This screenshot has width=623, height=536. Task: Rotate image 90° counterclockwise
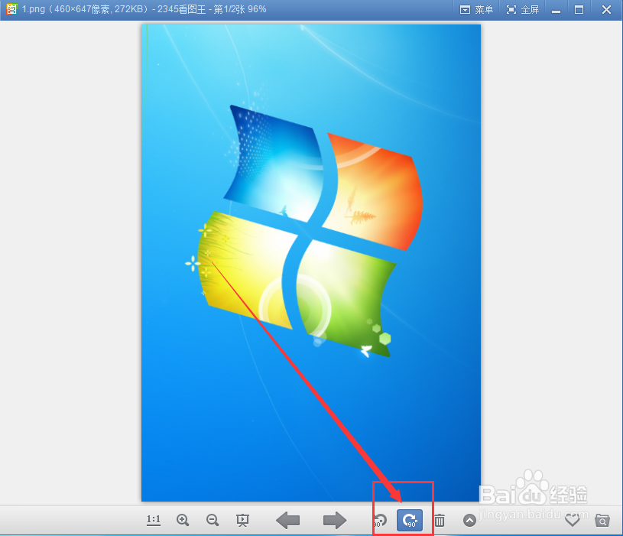pyautogui.click(x=380, y=520)
